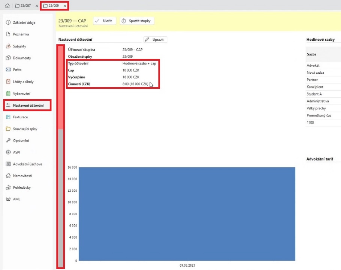The image size is (341, 270).
Task: Go to Vykazování section
Action: pos(21,94)
